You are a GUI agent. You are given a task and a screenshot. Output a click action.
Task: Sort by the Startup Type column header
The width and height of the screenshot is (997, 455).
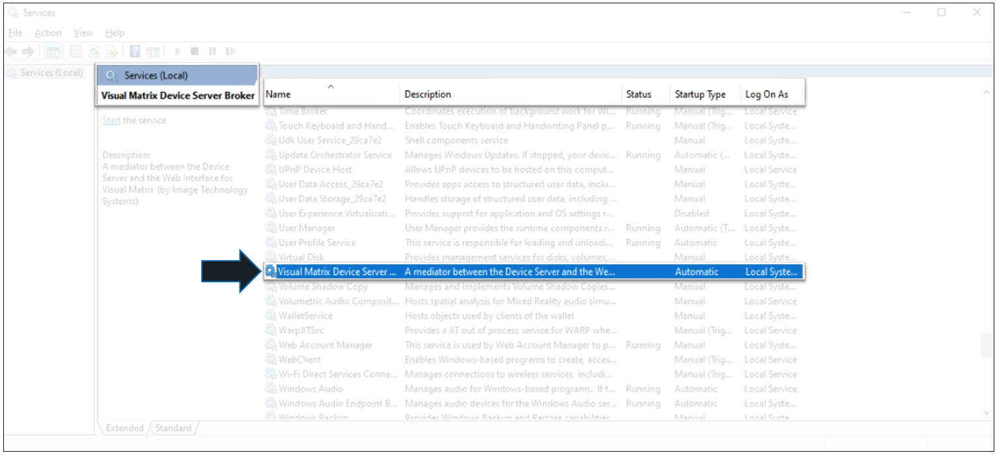700,94
